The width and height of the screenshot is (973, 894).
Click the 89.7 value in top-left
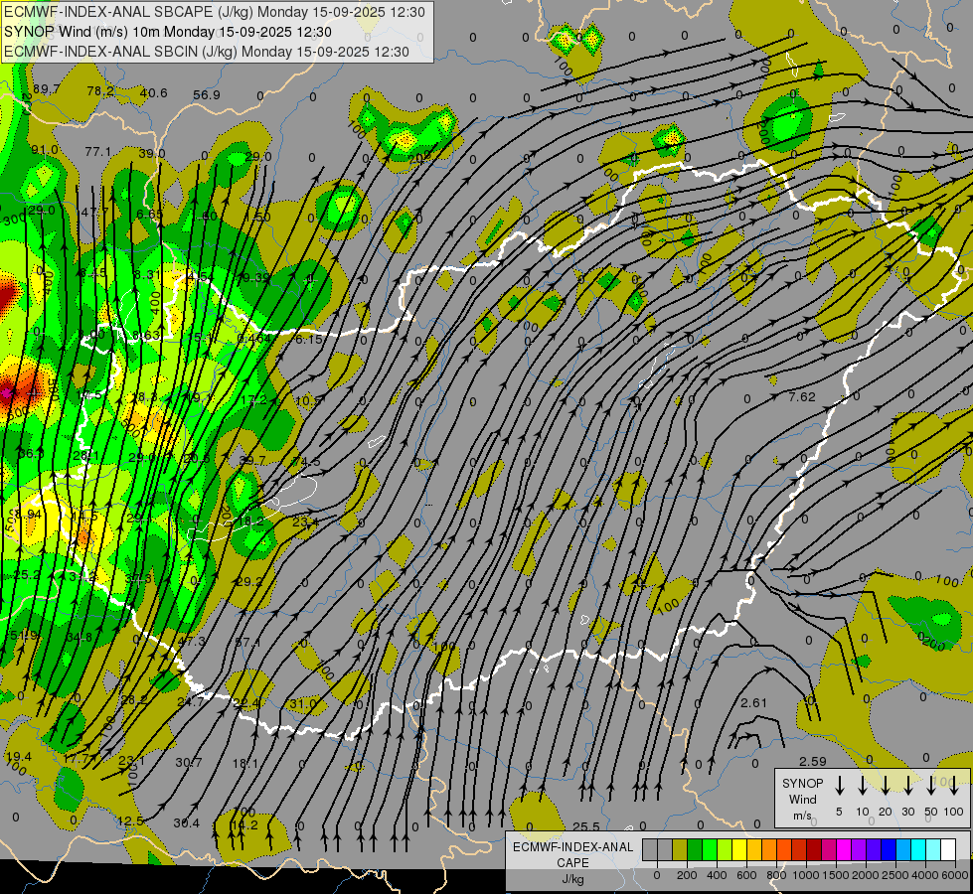point(47,89)
